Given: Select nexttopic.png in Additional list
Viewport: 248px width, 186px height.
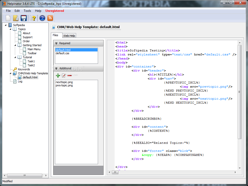Looking at the screenshot, I should click(x=64, y=82).
